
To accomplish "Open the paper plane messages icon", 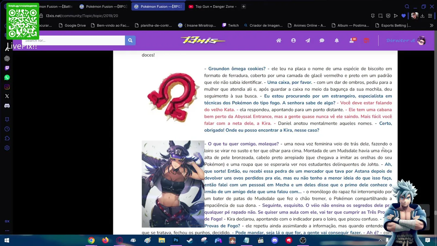I will 308,40.
